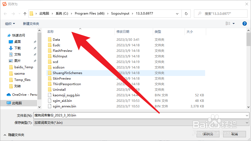Click the 2023/3/30 3:41 date cell
This screenshot has height=141, width=251.
(x=128, y=39)
